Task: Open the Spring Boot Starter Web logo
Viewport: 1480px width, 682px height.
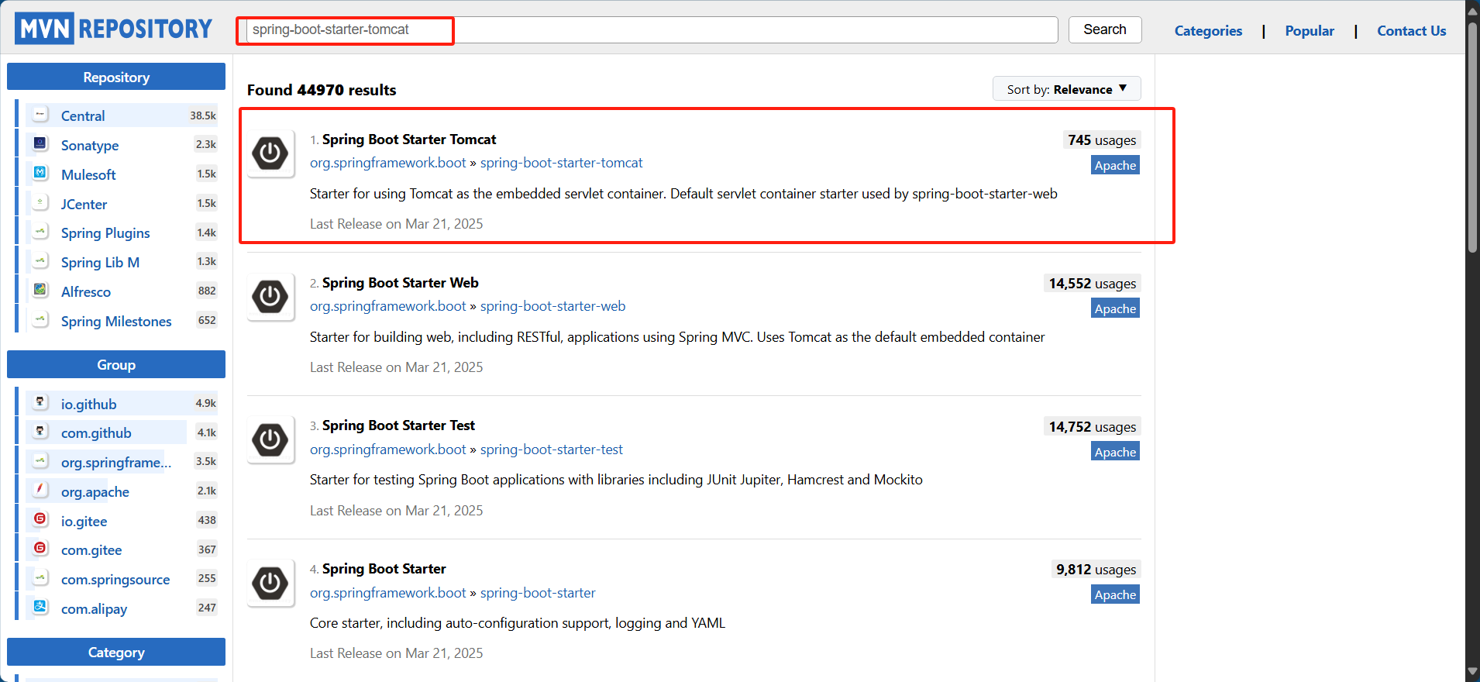Action: pos(270,297)
